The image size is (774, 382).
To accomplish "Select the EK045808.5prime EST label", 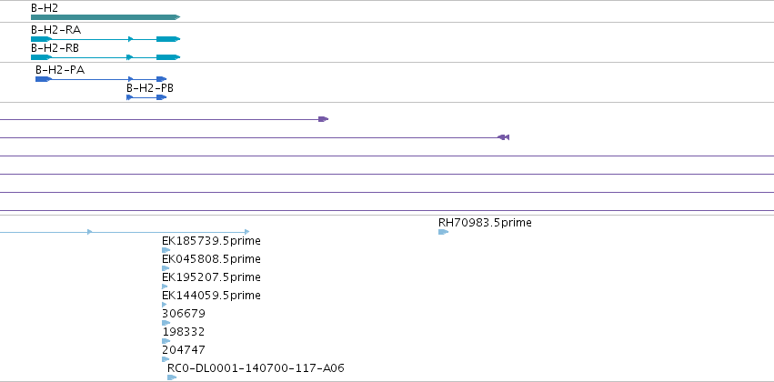I will point(211,259).
